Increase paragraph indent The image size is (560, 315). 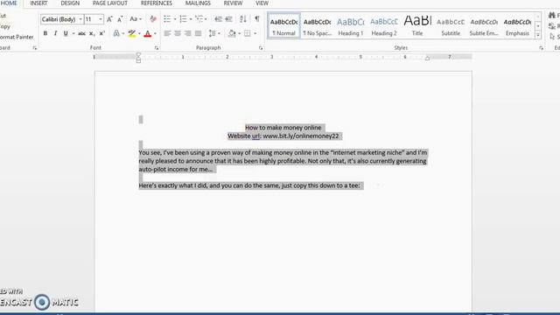[229, 19]
